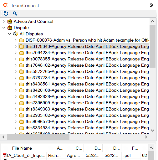
Task: Click folder icon of DISP-000076 dispute
Action: pyautogui.click(x=22, y=40)
